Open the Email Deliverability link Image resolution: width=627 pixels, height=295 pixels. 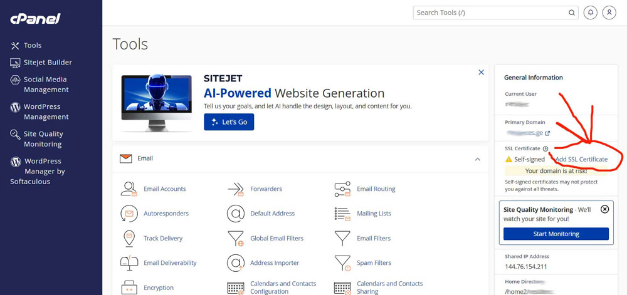(x=170, y=263)
